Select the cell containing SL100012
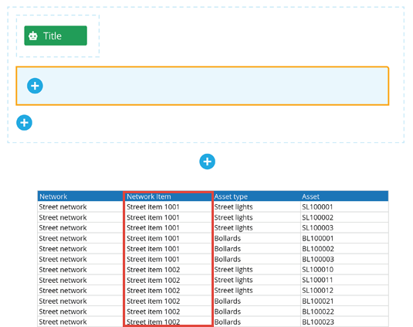The height and width of the screenshot is (327, 413). (344, 291)
